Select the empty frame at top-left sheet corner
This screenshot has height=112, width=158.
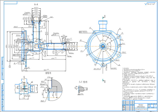point(10,3)
